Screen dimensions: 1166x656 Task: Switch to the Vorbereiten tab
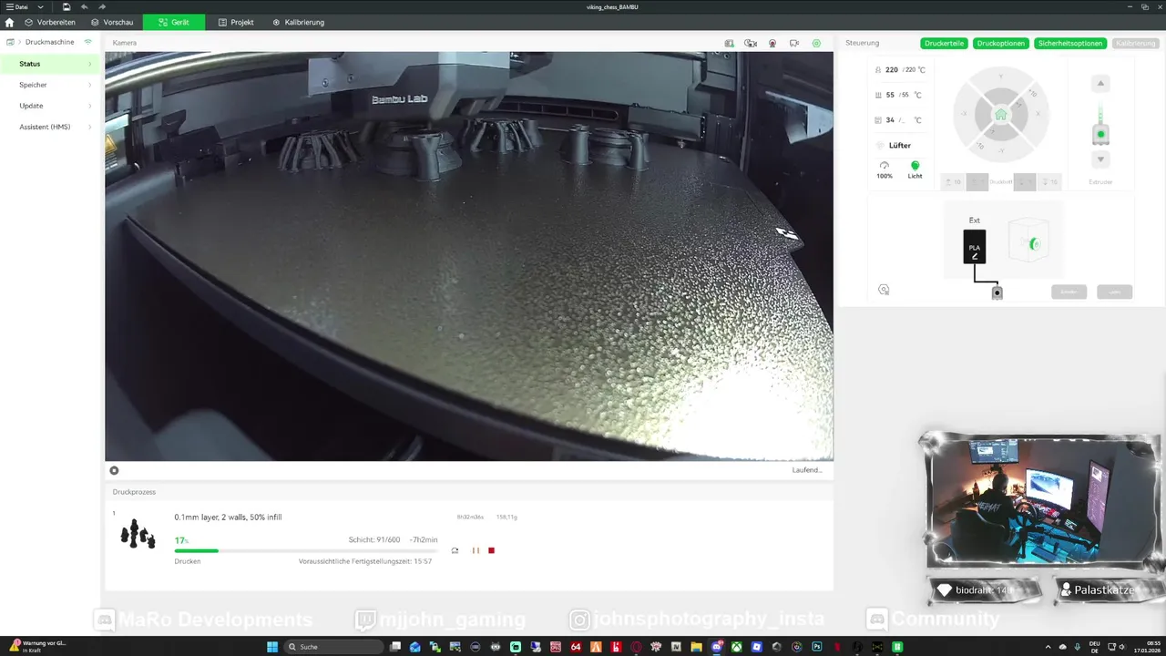coord(49,22)
